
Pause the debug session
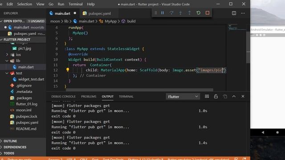click(x=163, y=13)
